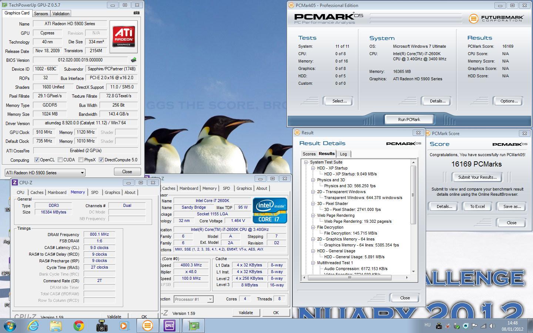This screenshot has width=533, height=333.
Task: Collapse the File Decryption node
Action: coord(313,227)
